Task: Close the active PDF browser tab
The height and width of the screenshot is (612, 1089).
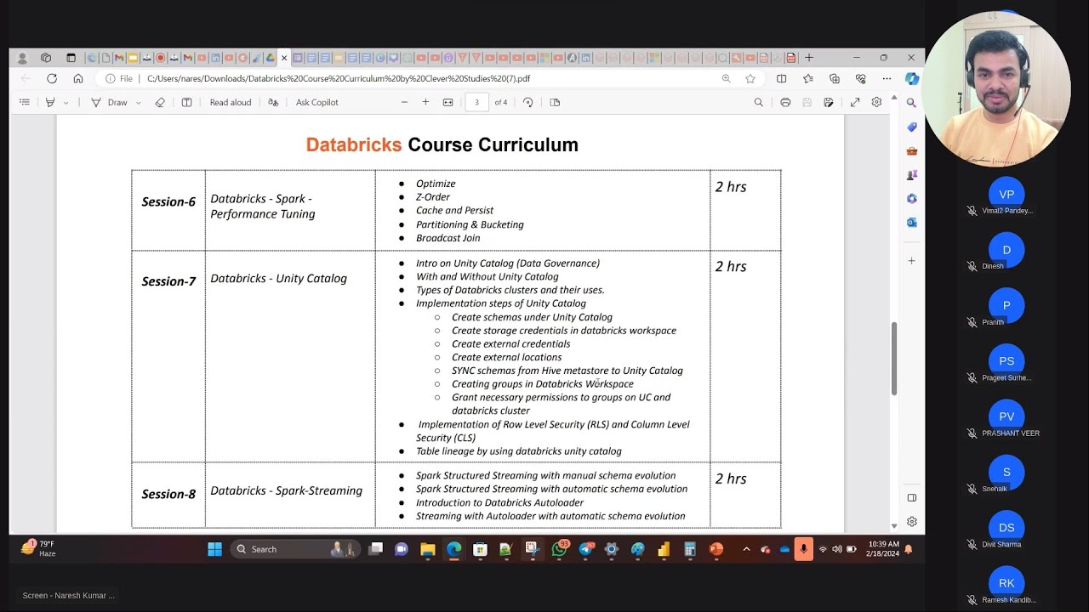Action: coord(284,58)
